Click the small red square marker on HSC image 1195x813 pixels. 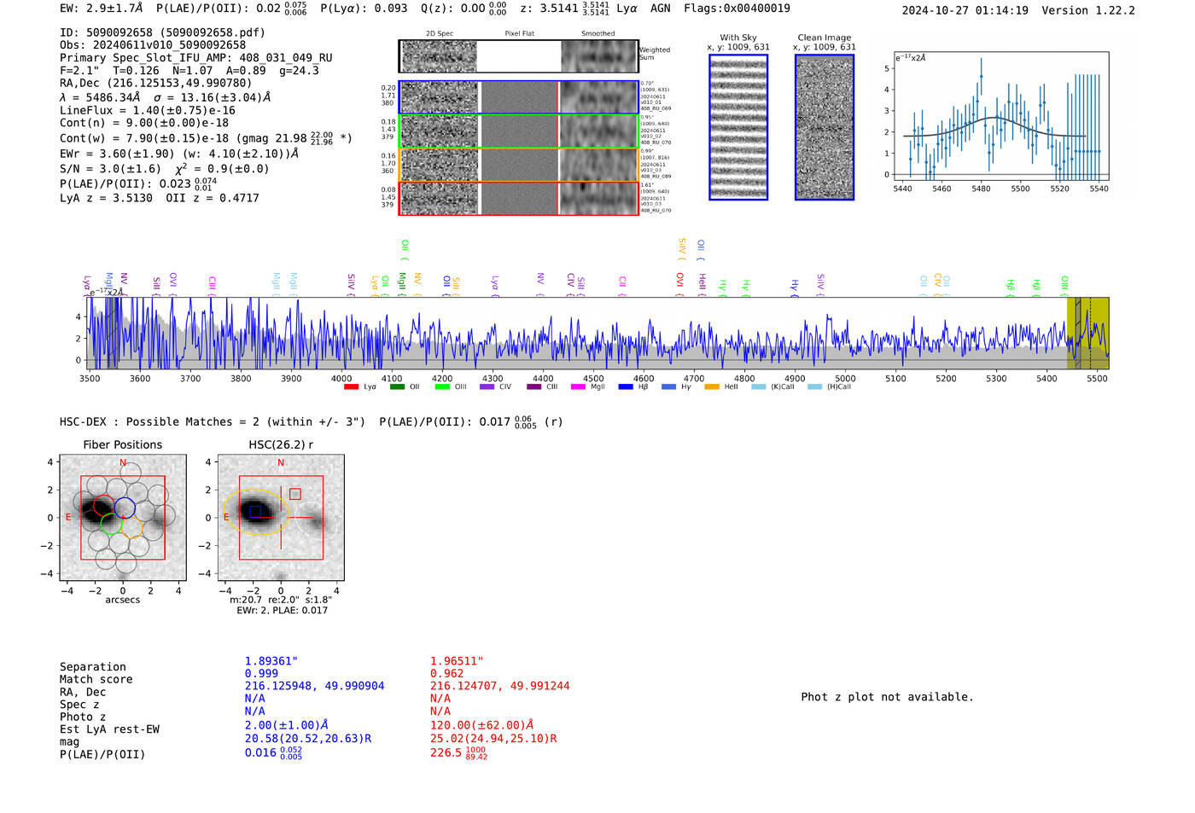(295, 494)
